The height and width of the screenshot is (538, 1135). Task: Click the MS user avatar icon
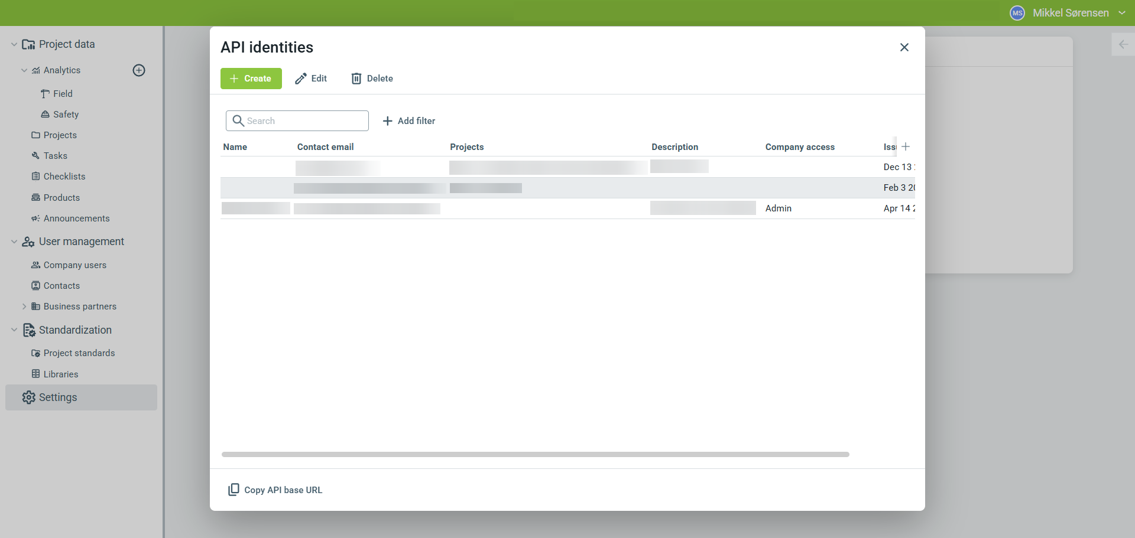point(1017,13)
